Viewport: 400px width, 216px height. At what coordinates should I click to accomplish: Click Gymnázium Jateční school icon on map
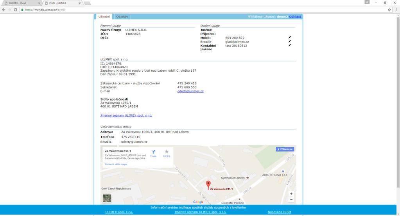(x=248, y=178)
